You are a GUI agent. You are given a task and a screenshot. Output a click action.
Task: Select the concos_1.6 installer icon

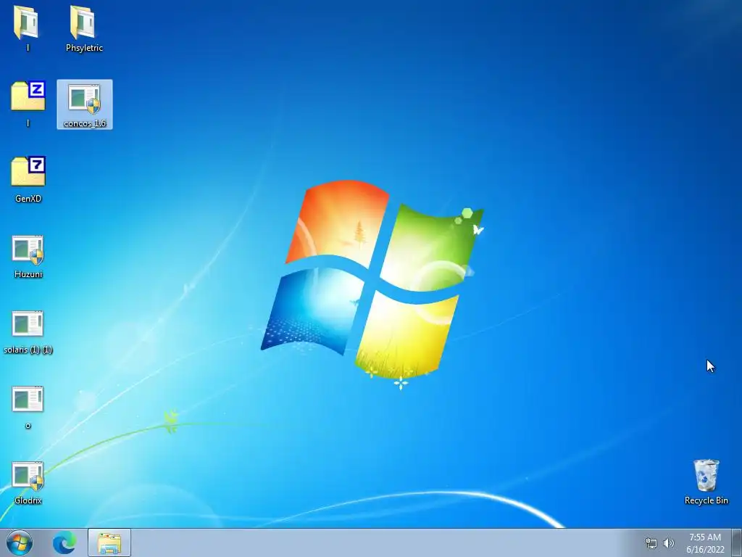pyautogui.click(x=84, y=99)
